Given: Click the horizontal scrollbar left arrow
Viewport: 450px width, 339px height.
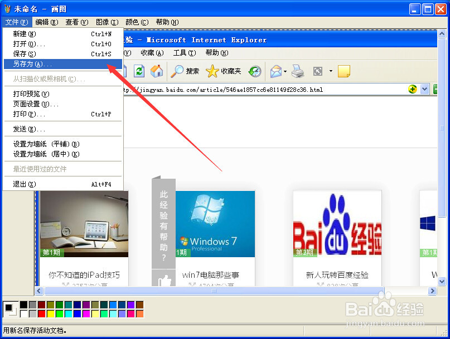Looking at the screenshot, I should tap(39, 291).
